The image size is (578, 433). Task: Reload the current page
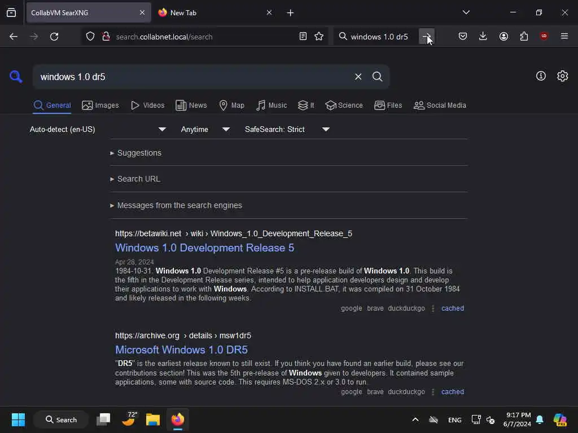point(54,37)
